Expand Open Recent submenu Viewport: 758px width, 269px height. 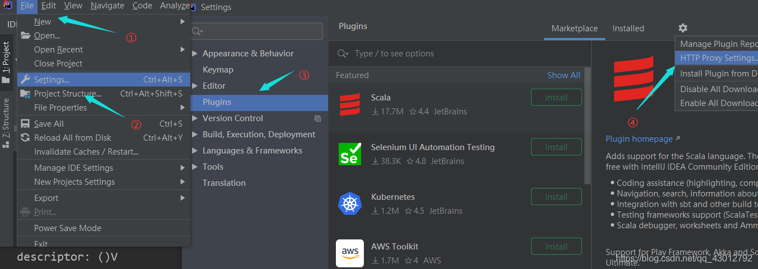(104, 50)
